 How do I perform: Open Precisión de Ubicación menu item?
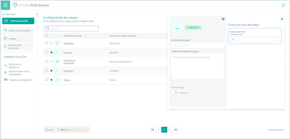point(18,47)
